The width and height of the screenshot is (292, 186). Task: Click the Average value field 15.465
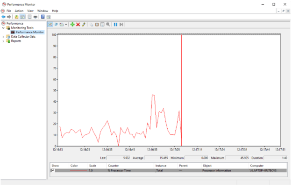pos(157,158)
